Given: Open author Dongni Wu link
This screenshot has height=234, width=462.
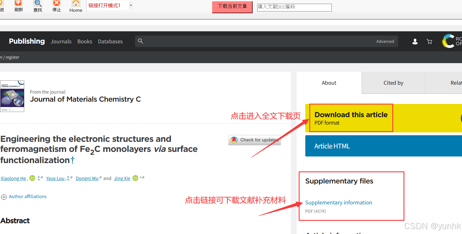Looking at the screenshot, I should 87,178.
